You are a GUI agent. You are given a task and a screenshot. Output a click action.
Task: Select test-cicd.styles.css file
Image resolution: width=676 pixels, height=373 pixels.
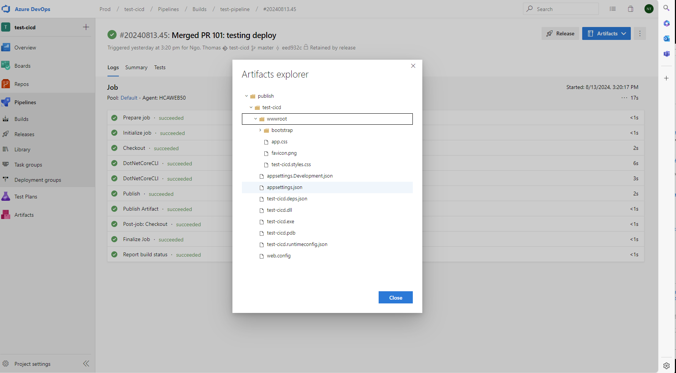(x=327, y=165)
